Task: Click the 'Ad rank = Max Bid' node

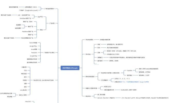Action: pos(106,98)
